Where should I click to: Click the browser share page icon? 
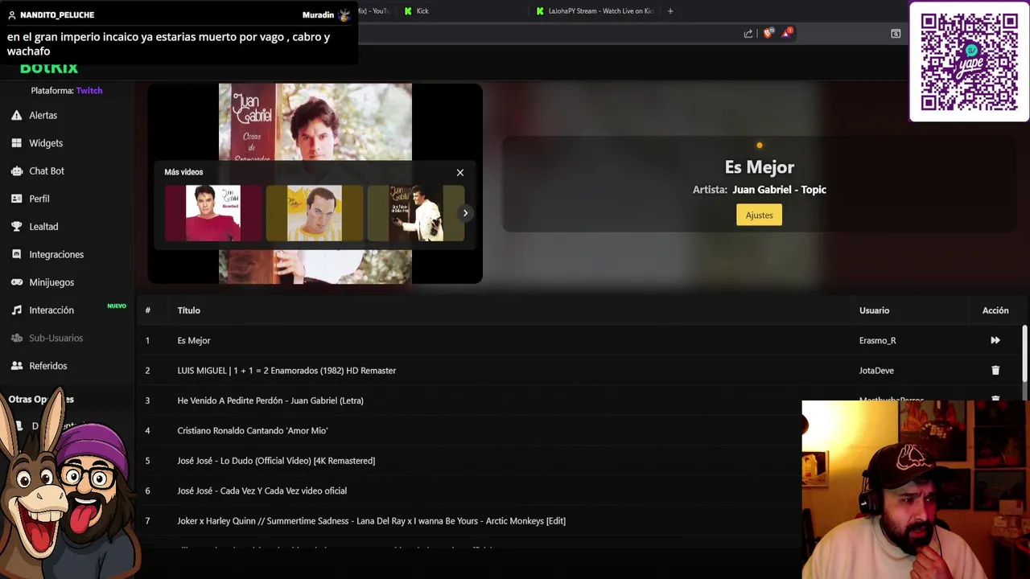(x=748, y=34)
